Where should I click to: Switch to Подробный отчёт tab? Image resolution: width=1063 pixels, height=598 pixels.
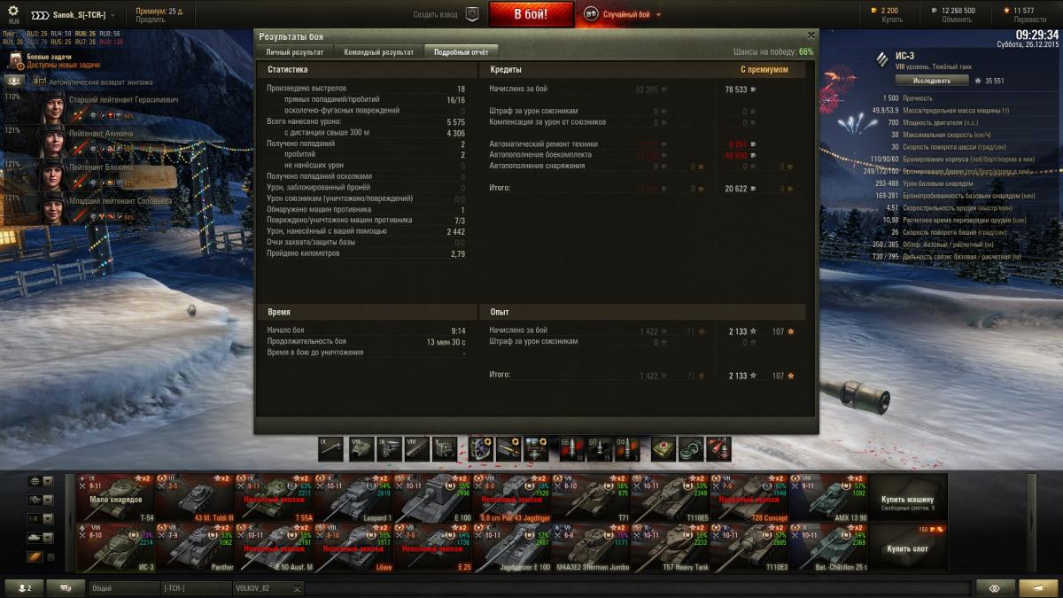[461, 52]
